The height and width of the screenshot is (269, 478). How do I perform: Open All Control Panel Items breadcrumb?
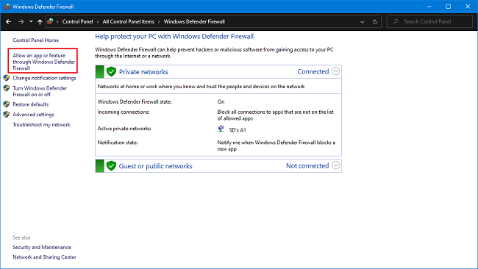pos(129,21)
